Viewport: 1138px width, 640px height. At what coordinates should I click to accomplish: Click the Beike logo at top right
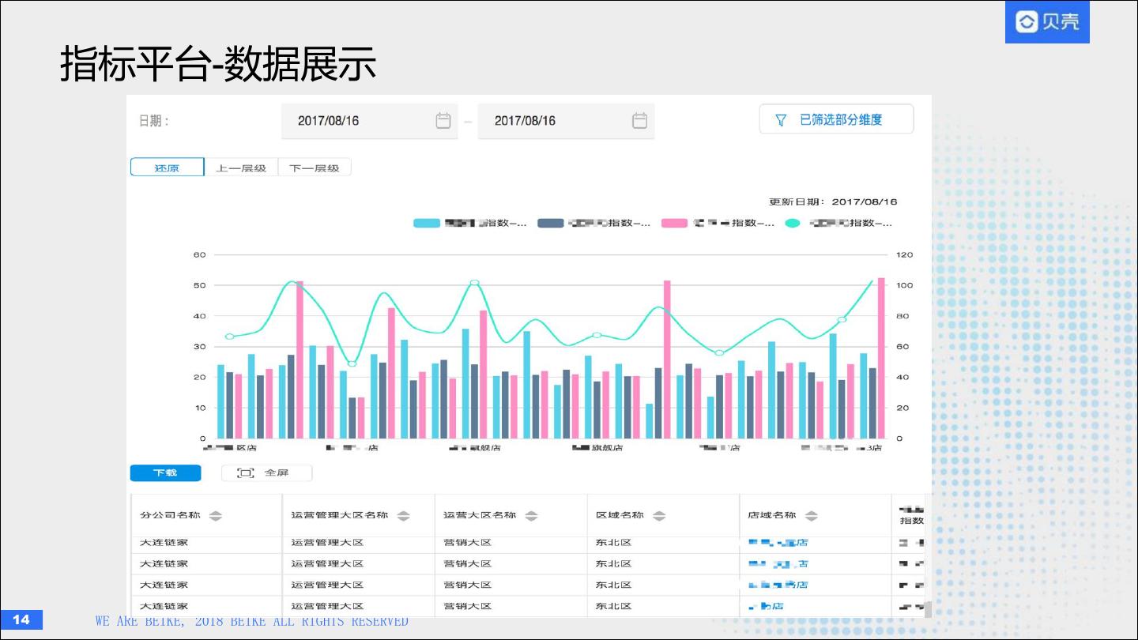click(1047, 21)
